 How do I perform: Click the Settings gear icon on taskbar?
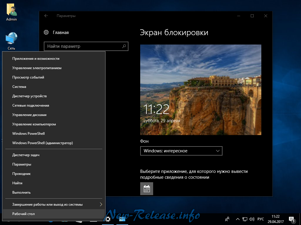[x=108, y=219]
